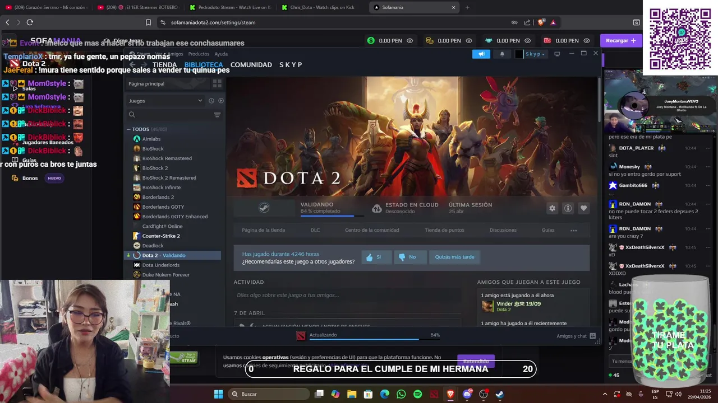Screen dimensions: 718x403
Task: Click the activity post input field
Action: tap(347, 295)
